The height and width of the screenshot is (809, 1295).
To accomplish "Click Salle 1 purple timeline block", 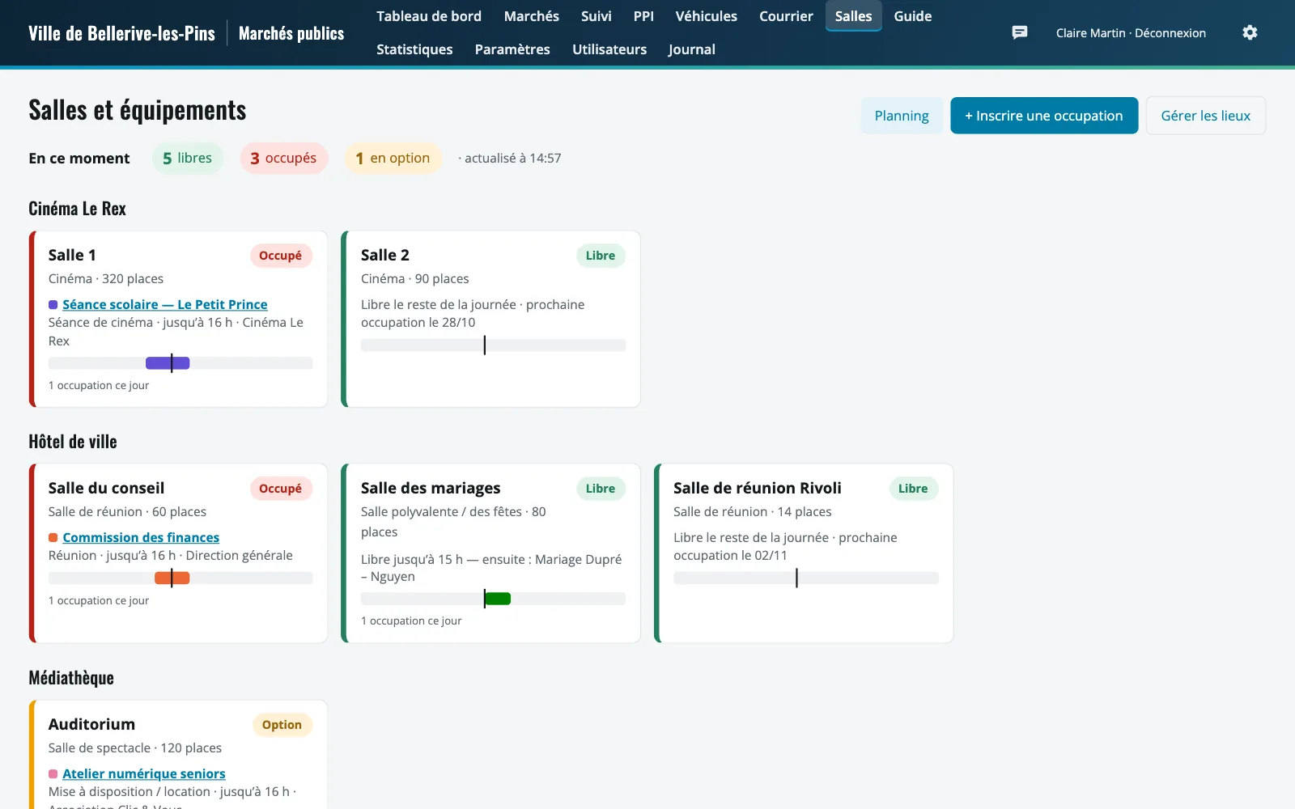I will [x=168, y=363].
